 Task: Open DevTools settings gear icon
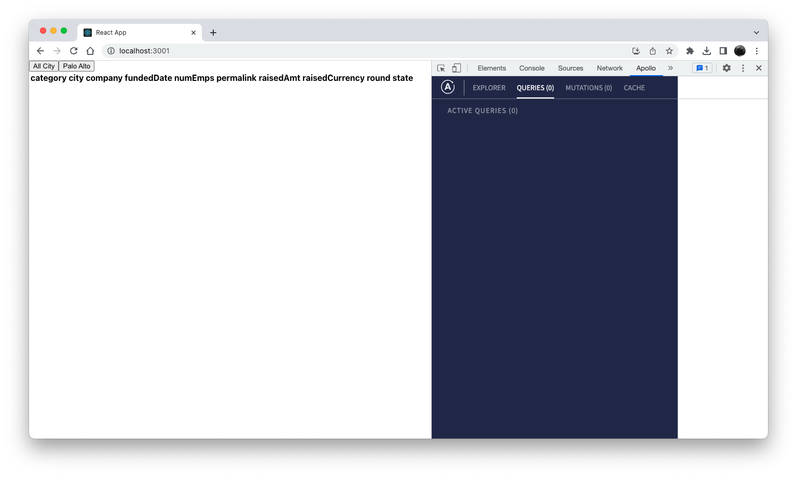click(726, 68)
